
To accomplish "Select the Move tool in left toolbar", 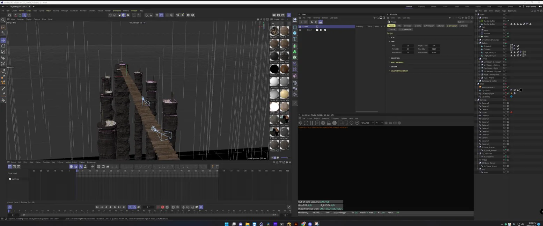I will point(3,40).
